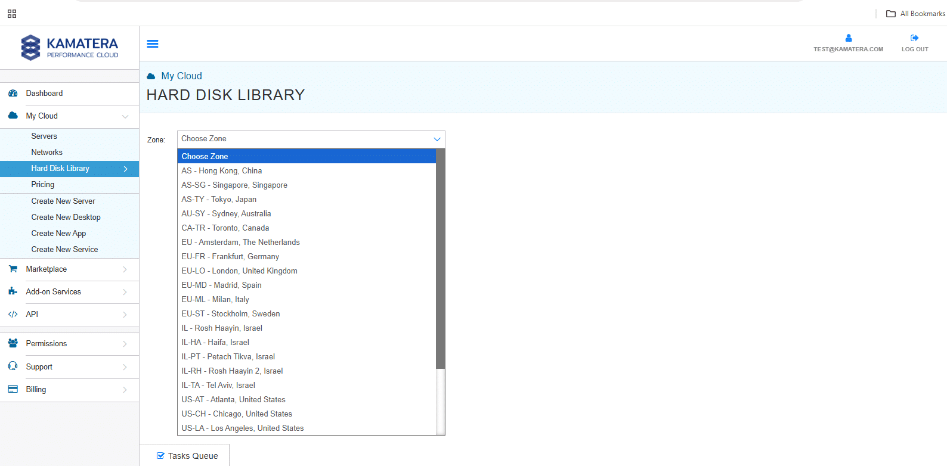Image resolution: width=947 pixels, height=466 pixels.
Task: Select IL-TA - Tel Aviv, Israel
Action: coord(307,385)
